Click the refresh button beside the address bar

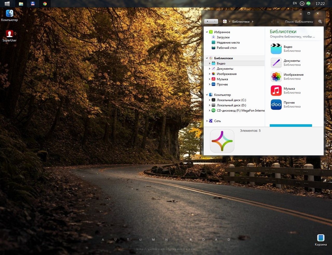(278, 22)
